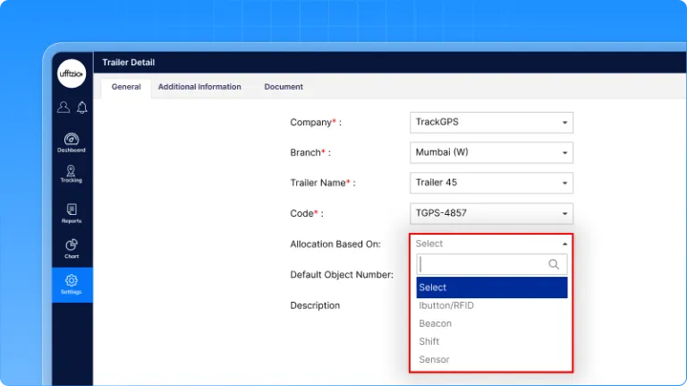Image resolution: width=687 pixels, height=386 pixels.
Task: Select the General tab
Action: click(x=126, y=87)
